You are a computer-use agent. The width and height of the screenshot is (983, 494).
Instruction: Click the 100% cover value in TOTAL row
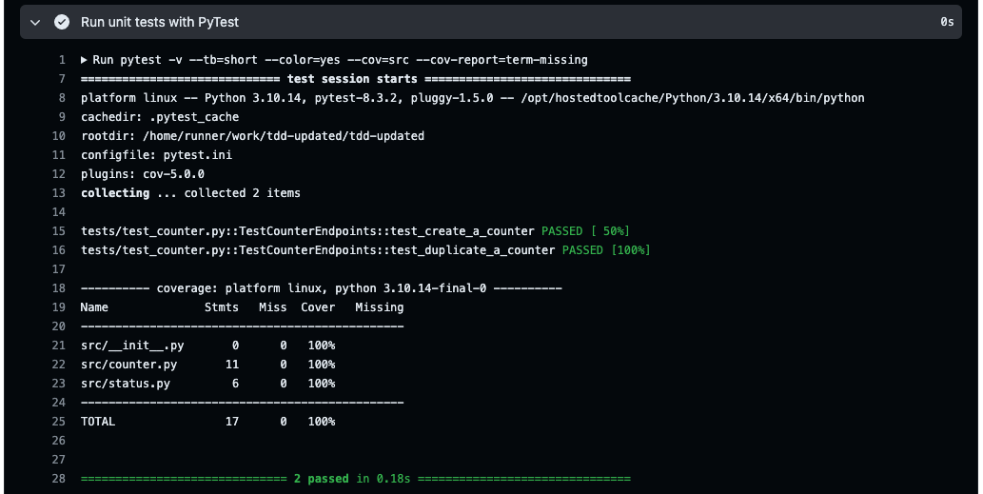(x=322, y=422)
